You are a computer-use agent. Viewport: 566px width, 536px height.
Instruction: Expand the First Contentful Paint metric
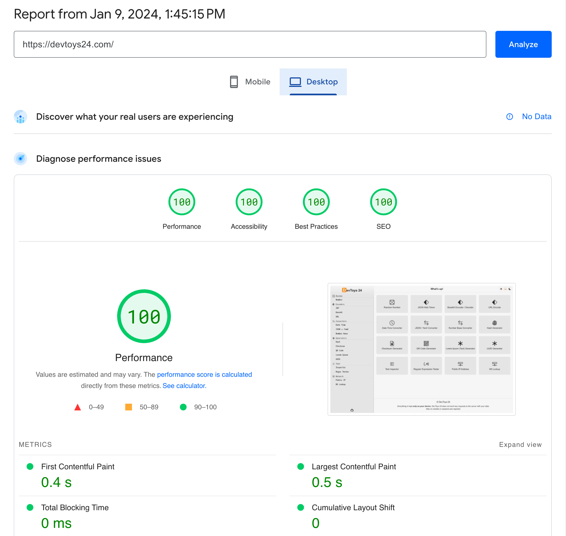78,466
